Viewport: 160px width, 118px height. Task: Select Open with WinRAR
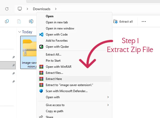coord(74,67)
